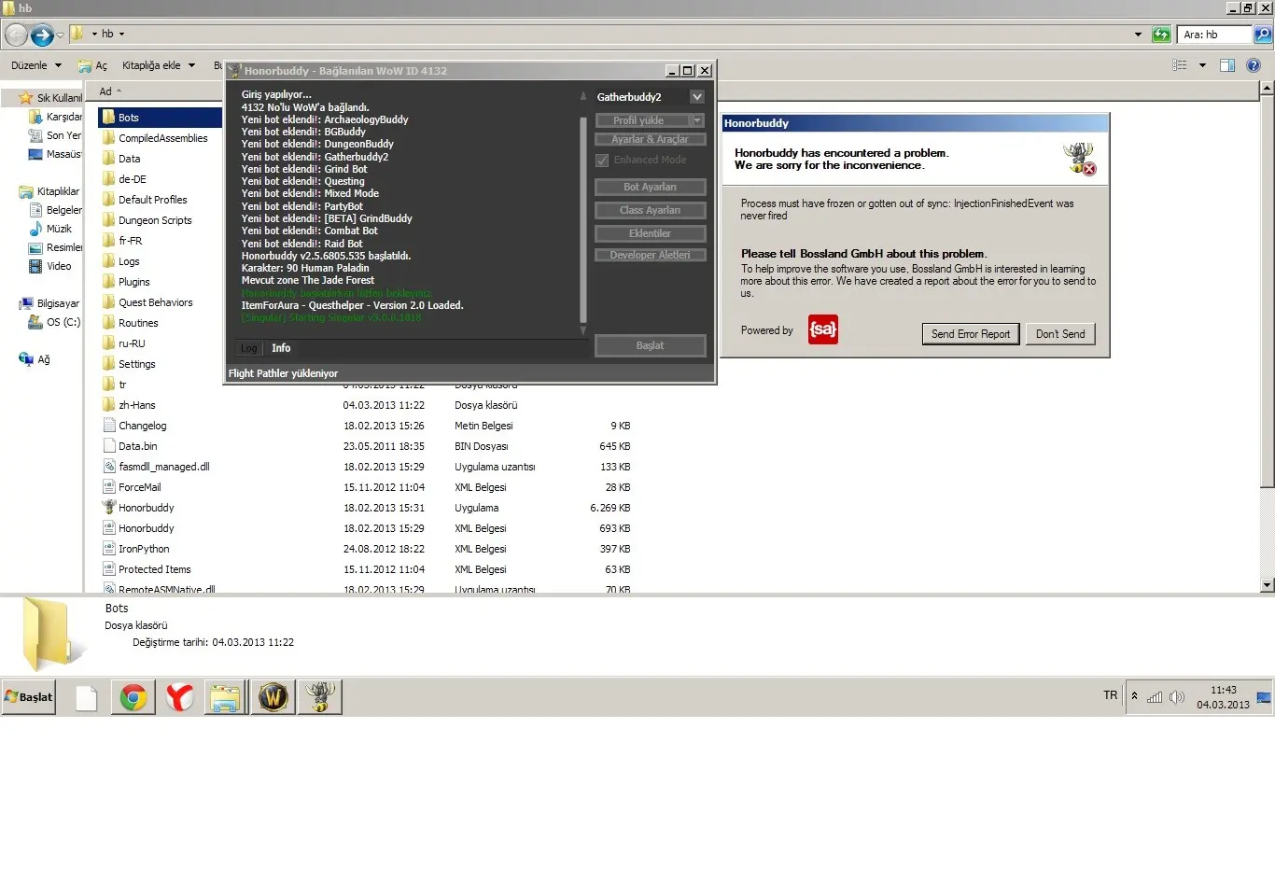Toggle the preview pane icon
The image size is (1275, 896).
point(1227,65)
